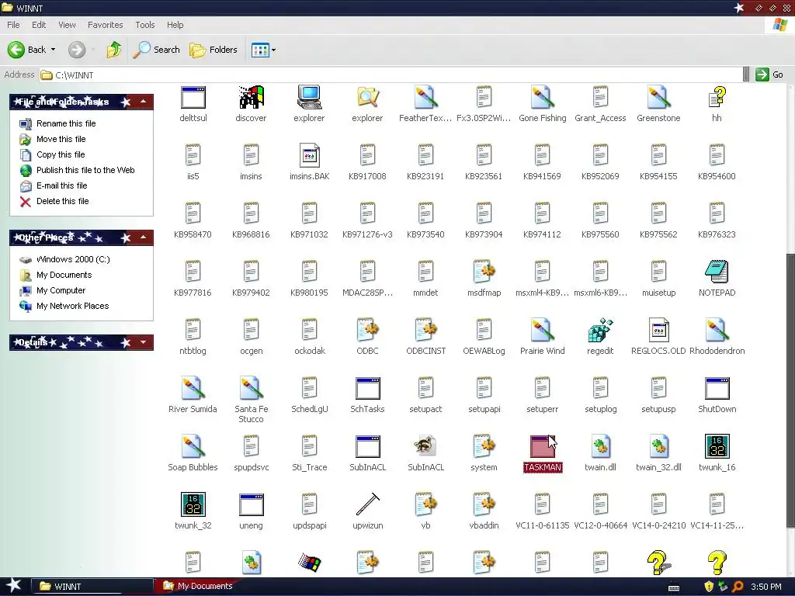The width and height of the screenshot is (795, 596).
Task: Select the imsins.BAK file icon
Action: click(309, 155)
